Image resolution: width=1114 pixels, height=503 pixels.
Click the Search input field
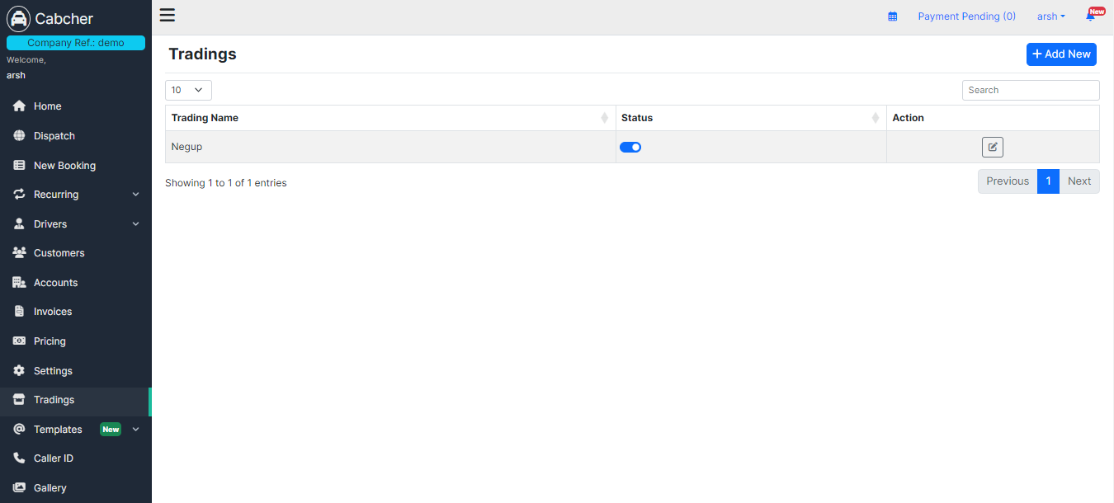click(x=1030, y=90)
